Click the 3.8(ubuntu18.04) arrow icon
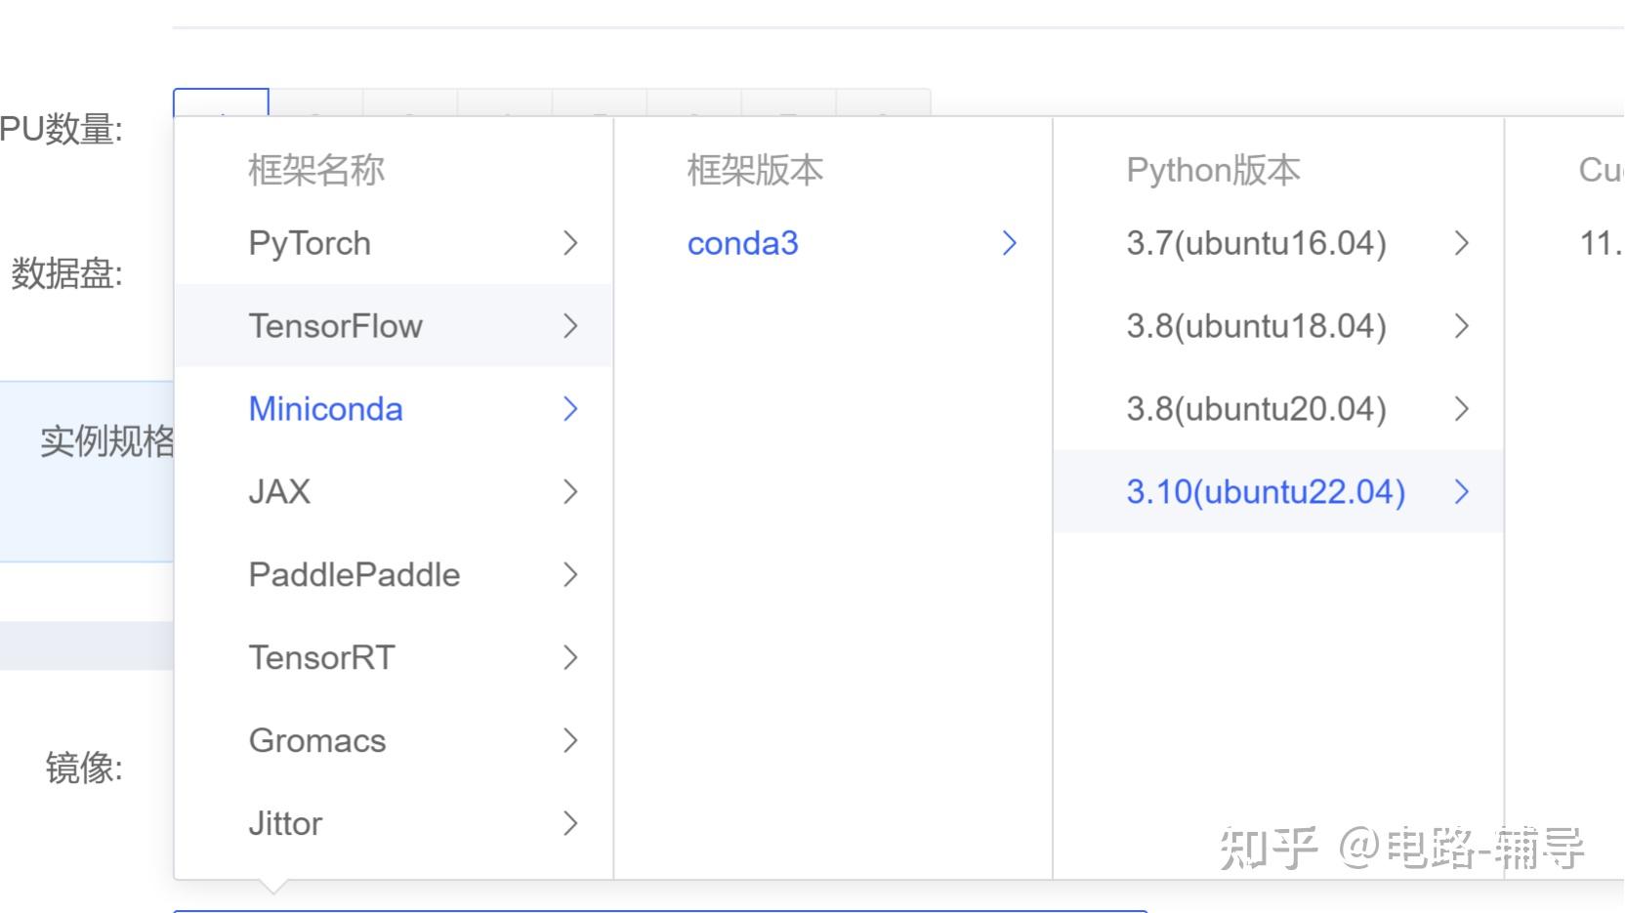 point(1462,326)
